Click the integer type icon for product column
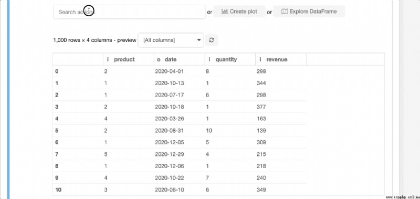Screen dimensions: 420x199 (108, 59)
